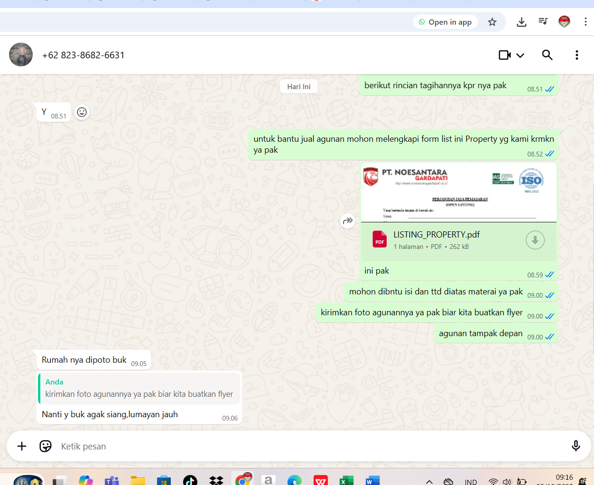Screen dimensions: 594x485
Task: Download the LISTING_PROPERTY.pdf file
Action: (x=535, y=240)
